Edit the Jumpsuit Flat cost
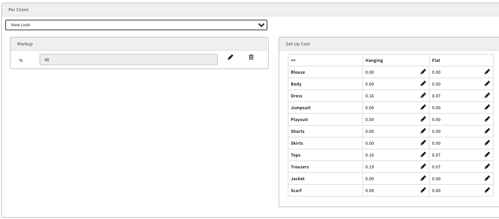499x219 pixels. pos(487,107)
